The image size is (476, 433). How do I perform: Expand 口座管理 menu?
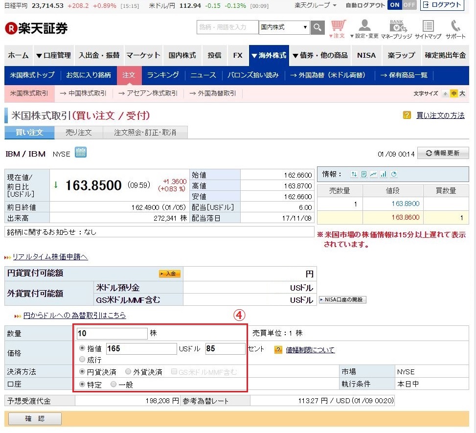(53, 55)
